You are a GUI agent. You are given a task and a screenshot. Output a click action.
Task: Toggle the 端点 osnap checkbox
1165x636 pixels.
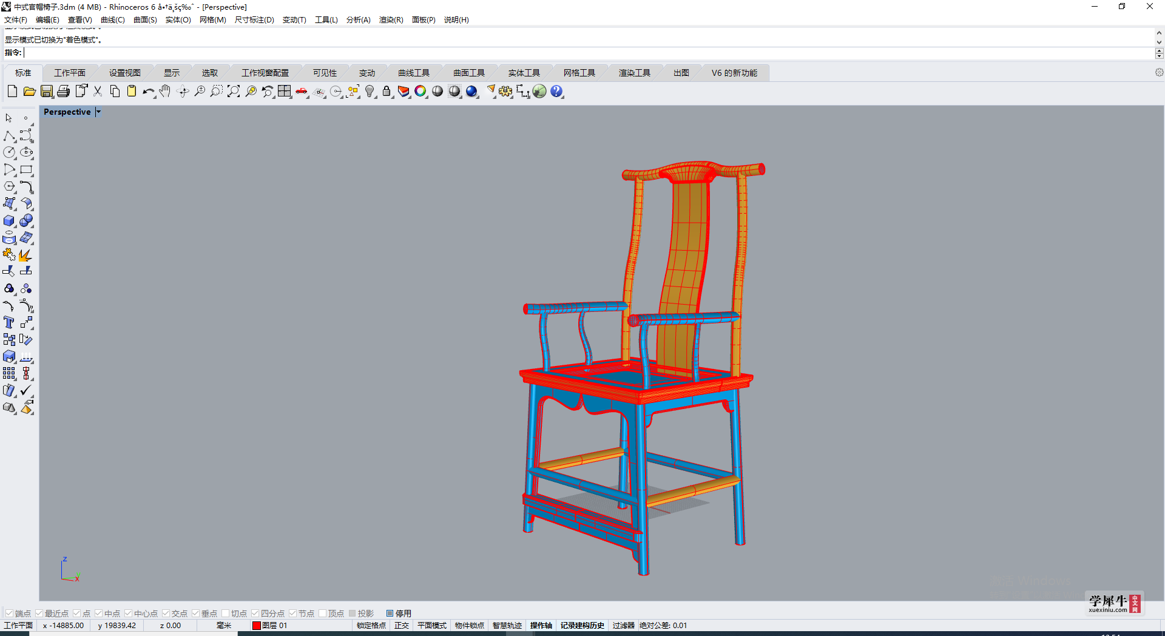9,614
